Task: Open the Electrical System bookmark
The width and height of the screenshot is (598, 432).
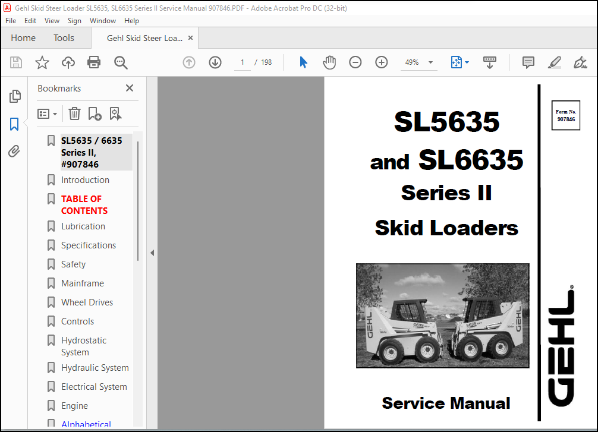Action: click(x=94, y=387)
